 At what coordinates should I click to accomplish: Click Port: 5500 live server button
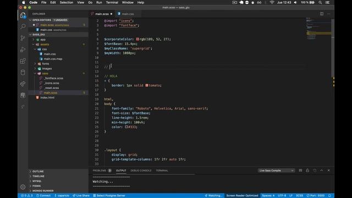(316, 196)
